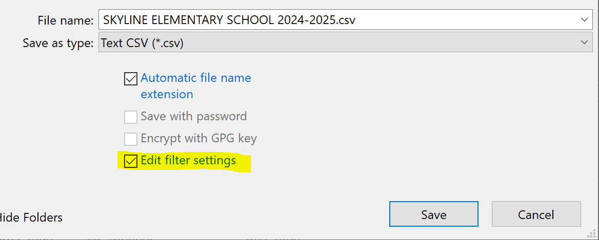Click the Edit filter settings label text

tap(188, 160)
